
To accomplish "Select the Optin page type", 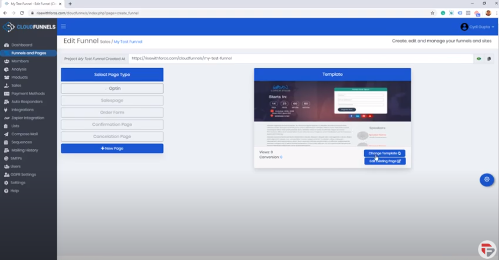I will [112, 89].
